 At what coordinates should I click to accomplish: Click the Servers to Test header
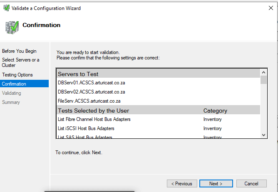tap(78, 74)
